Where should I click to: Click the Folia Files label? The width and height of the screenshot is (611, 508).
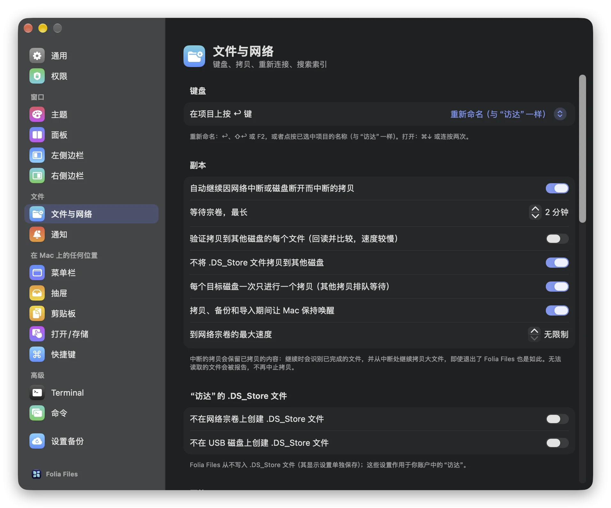coord(62,474)
